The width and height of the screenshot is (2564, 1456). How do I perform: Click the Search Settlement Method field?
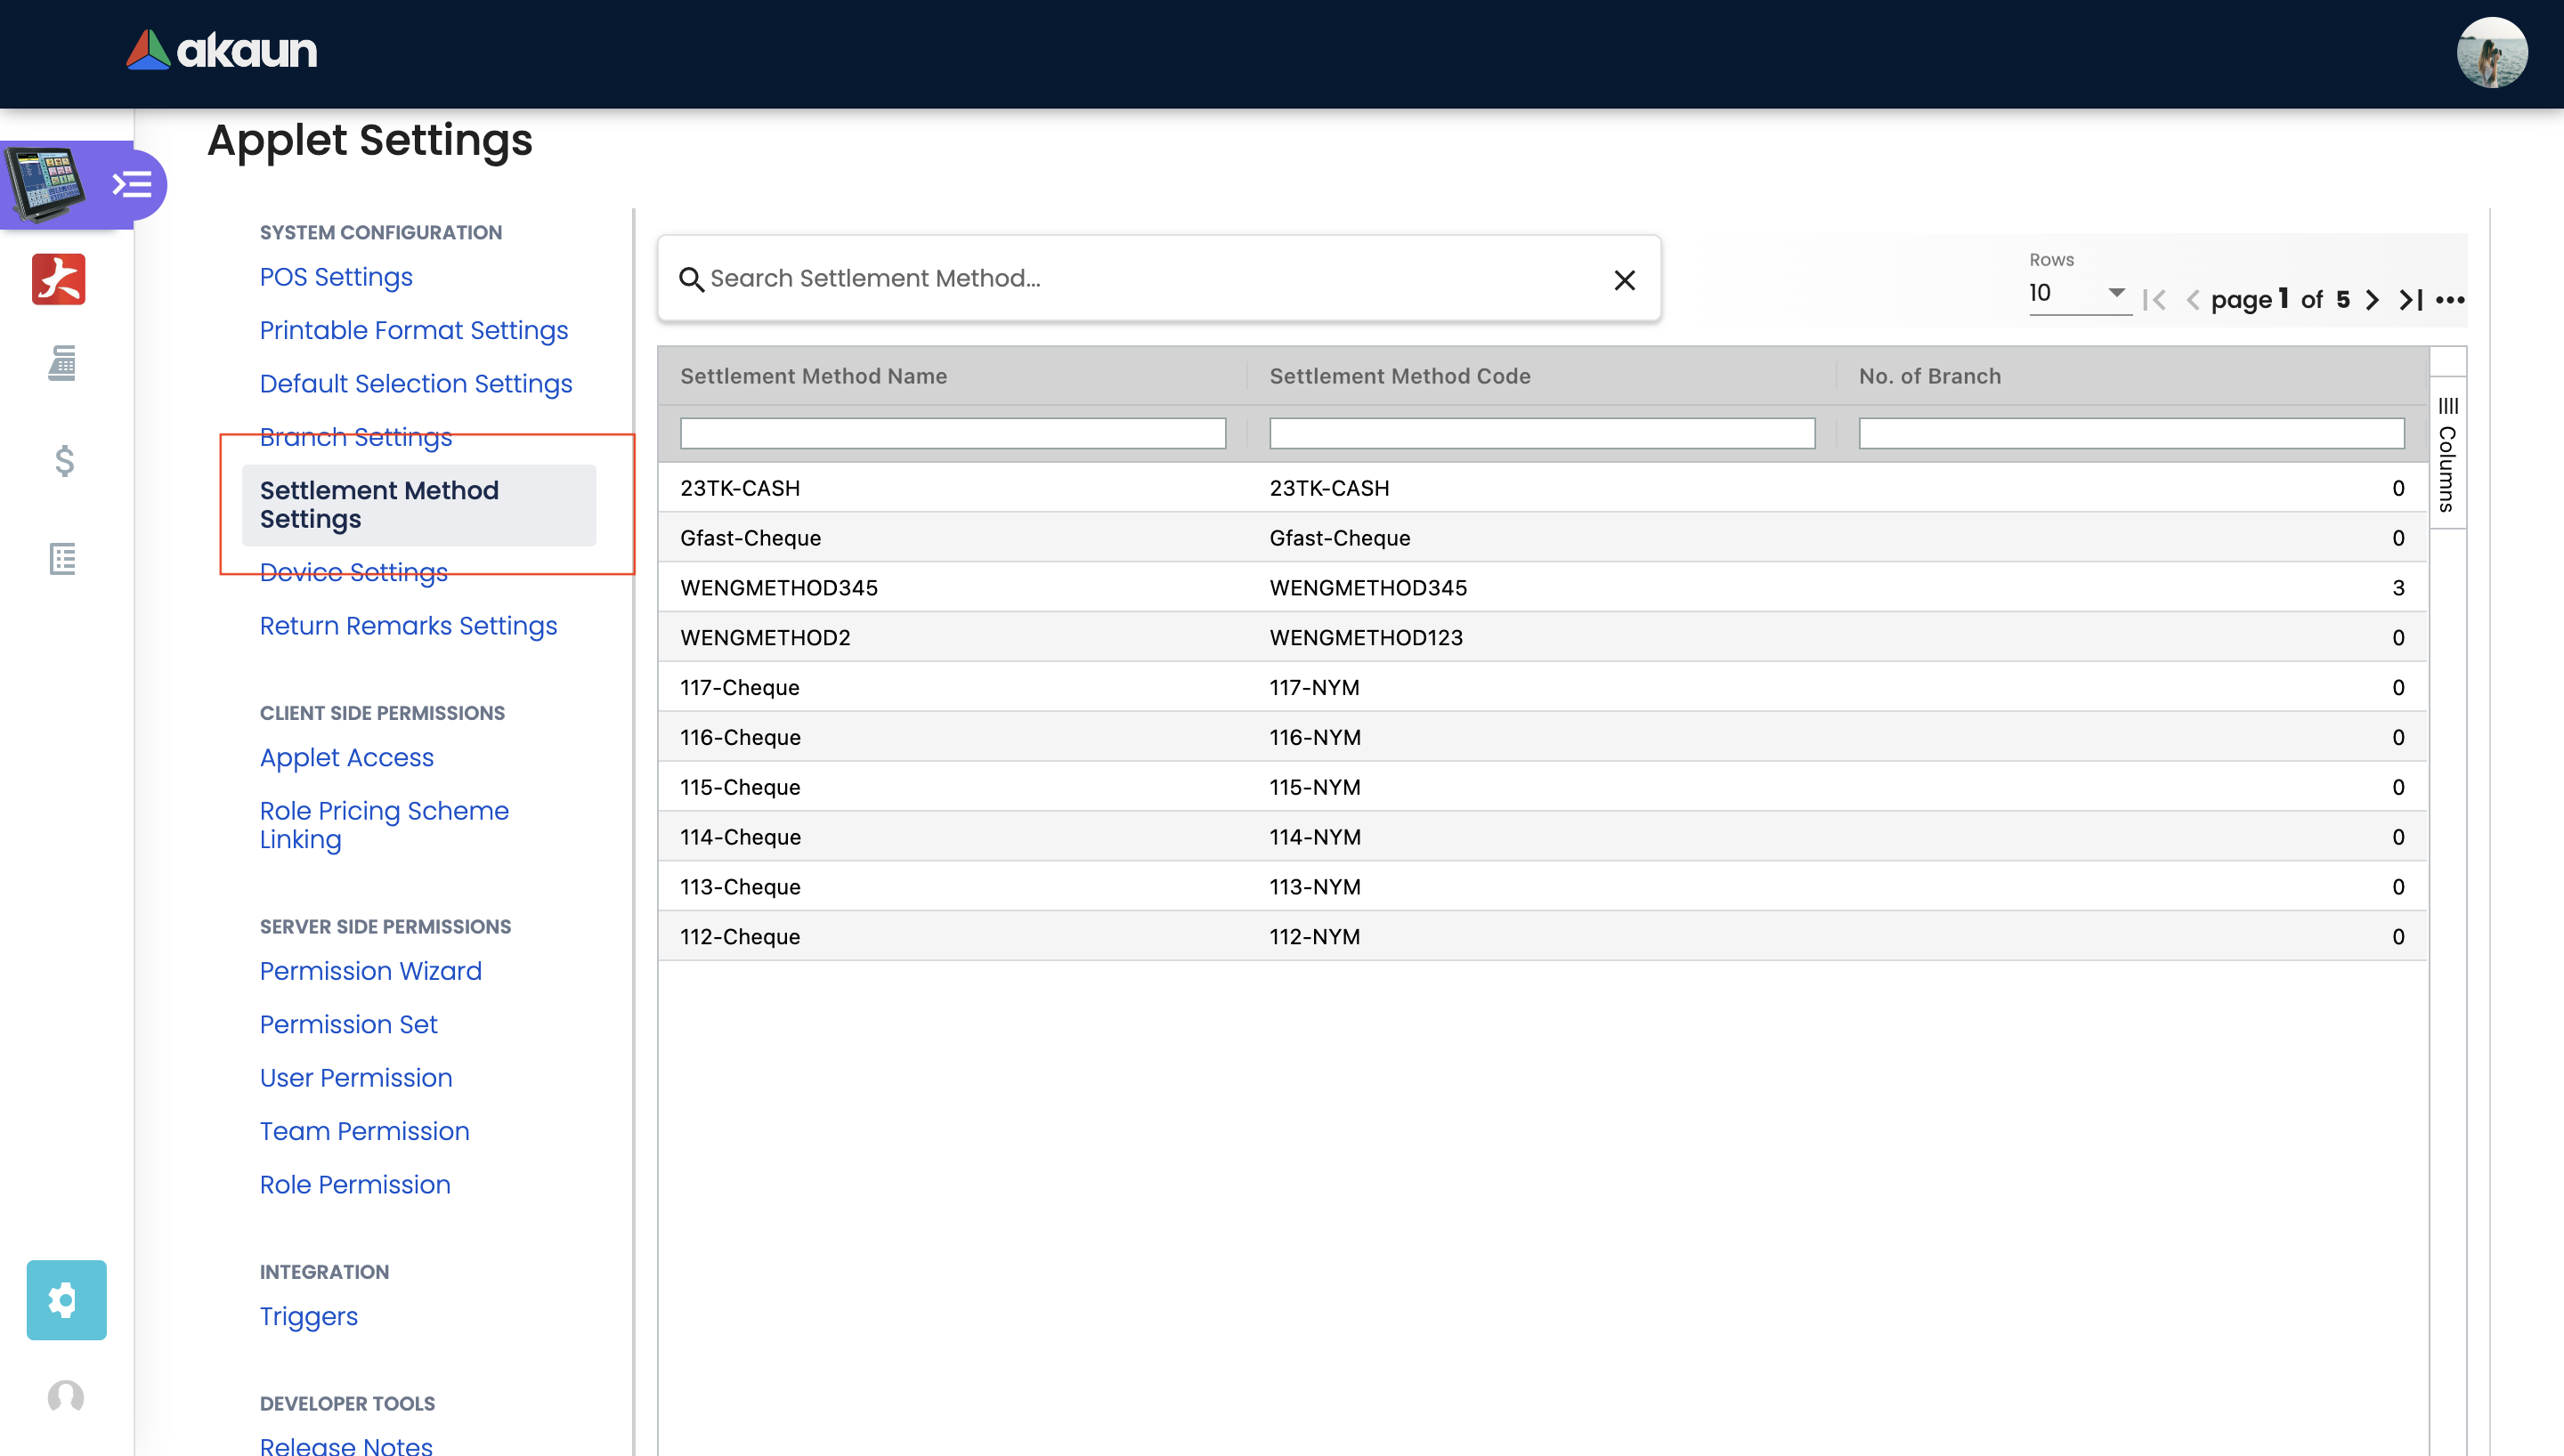tap(1150, 279)
